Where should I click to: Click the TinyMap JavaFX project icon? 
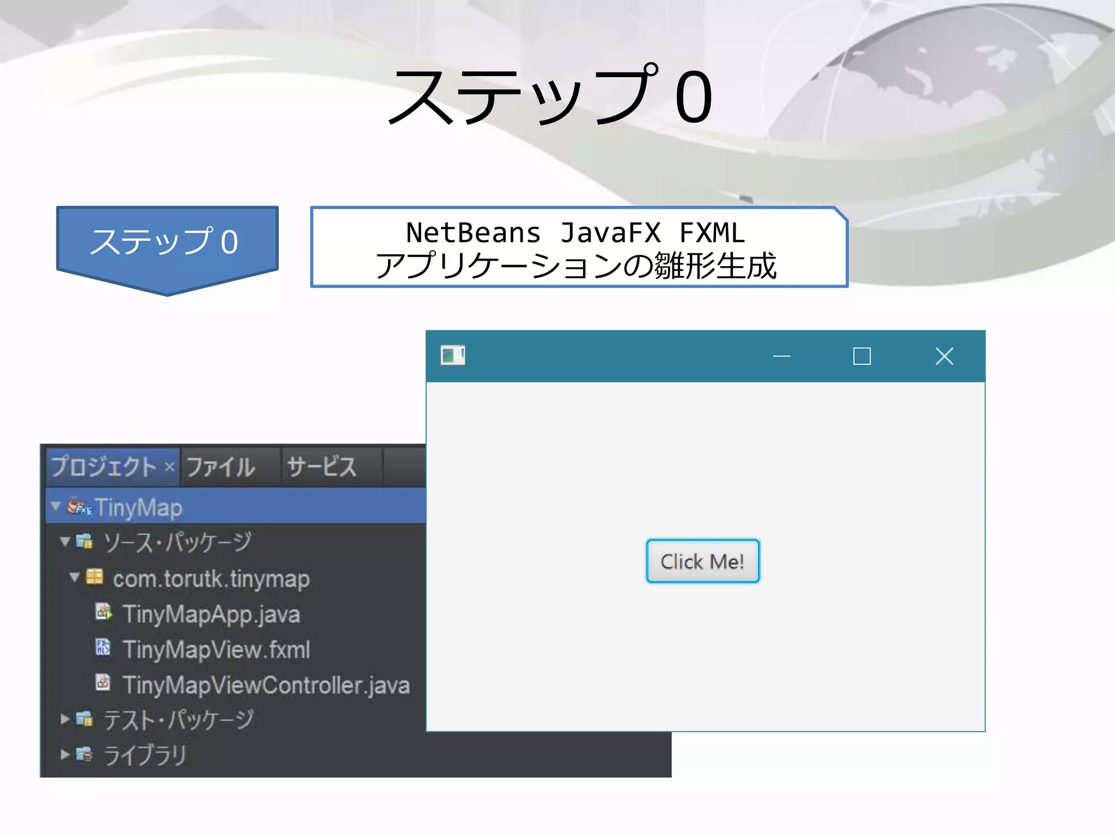pyautogui.click(x=79, y=507)
